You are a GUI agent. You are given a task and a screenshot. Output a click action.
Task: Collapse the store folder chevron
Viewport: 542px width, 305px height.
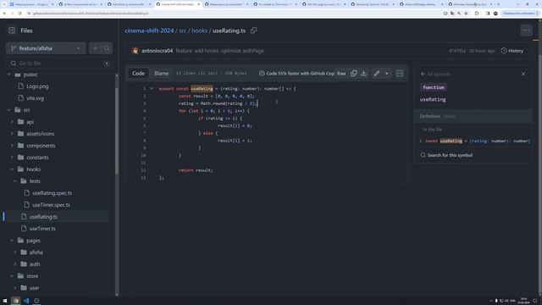[x=12, y=276]
